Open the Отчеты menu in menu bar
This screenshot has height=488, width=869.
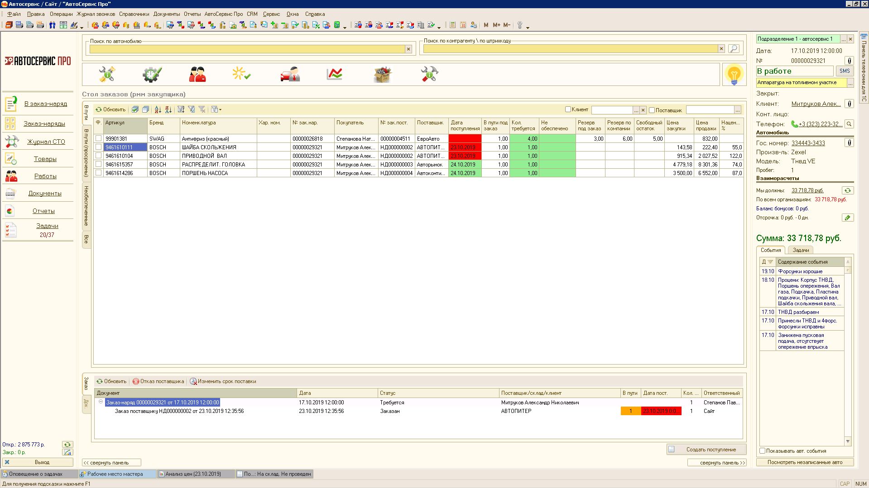192,14
